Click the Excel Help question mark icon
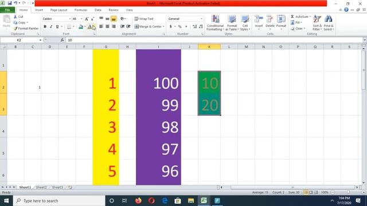Screen dimensions: 367x206 346,10
